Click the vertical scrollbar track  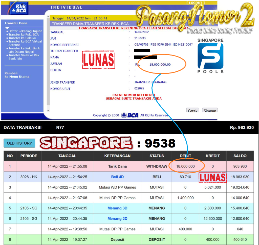click(48, 61)
